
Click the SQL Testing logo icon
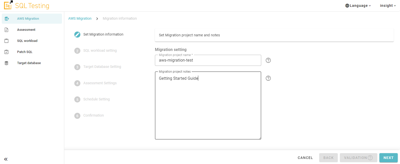point(8,5)
